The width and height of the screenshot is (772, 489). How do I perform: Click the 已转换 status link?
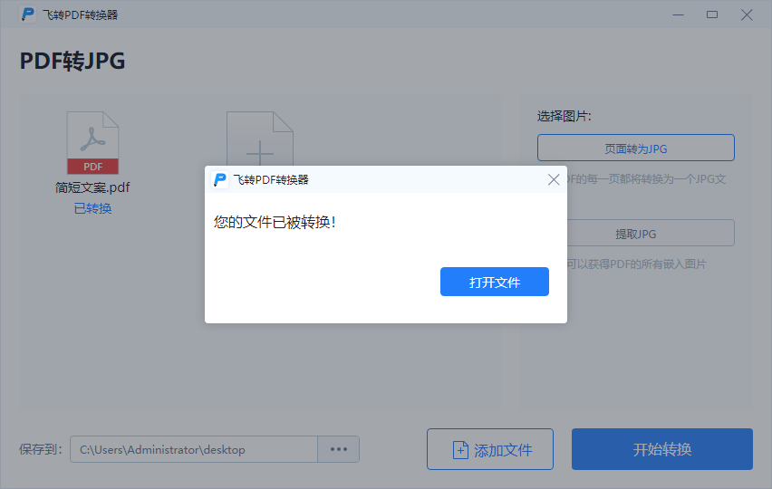click(92, 208)
